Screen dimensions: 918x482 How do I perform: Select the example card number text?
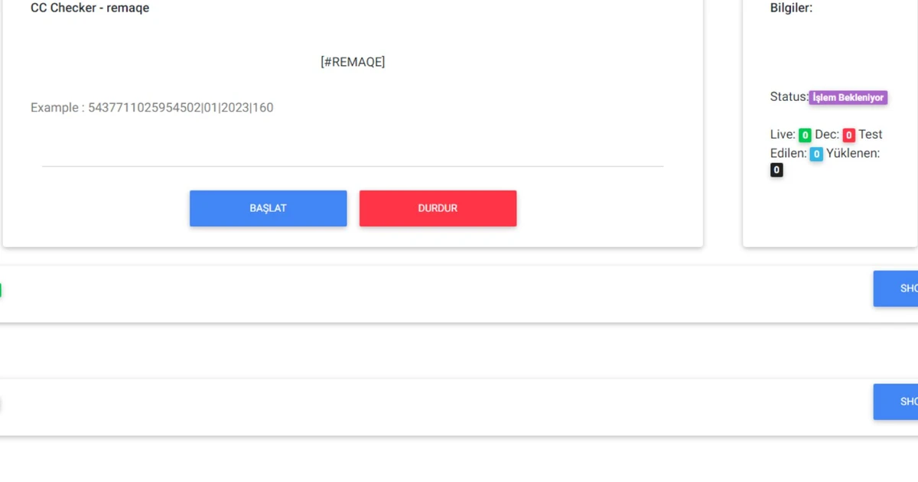click(x=151, y=107)
